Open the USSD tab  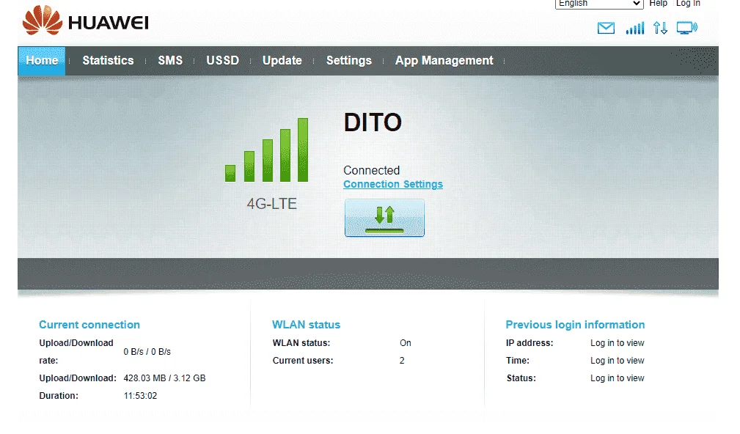click(x=222, y=61)
